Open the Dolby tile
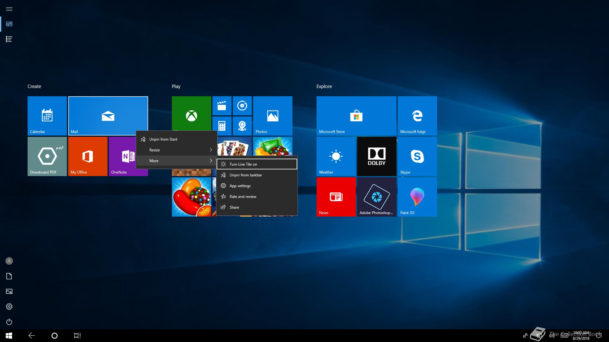The width and height of the screenshot is (609, 342). click(377, 156)
